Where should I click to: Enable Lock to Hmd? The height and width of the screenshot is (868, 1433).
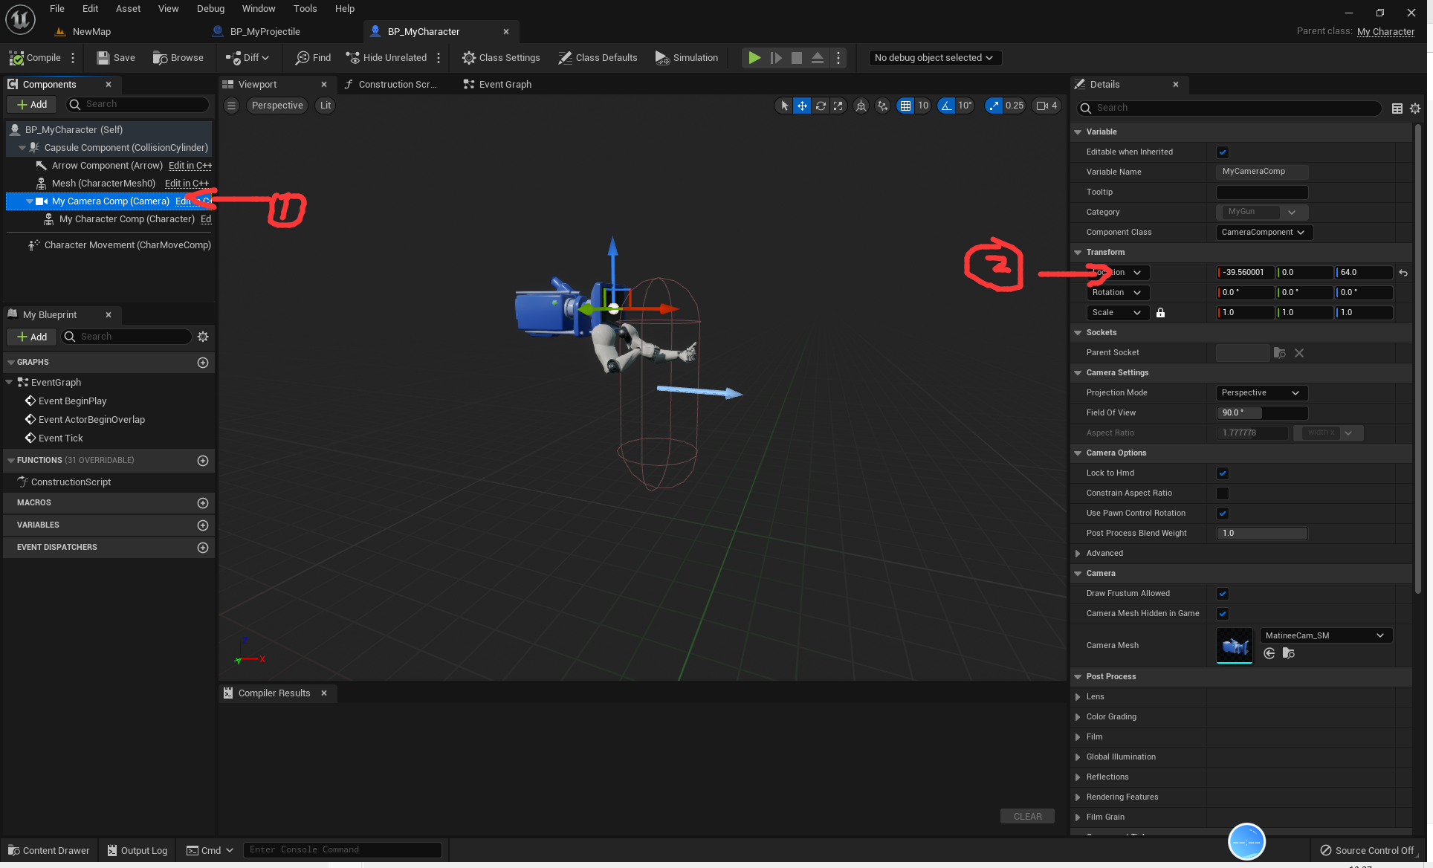(1223, 473)
